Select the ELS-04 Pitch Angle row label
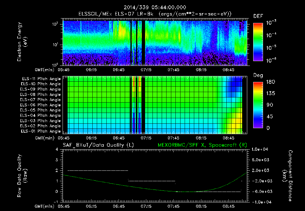 tap(41, 115)
